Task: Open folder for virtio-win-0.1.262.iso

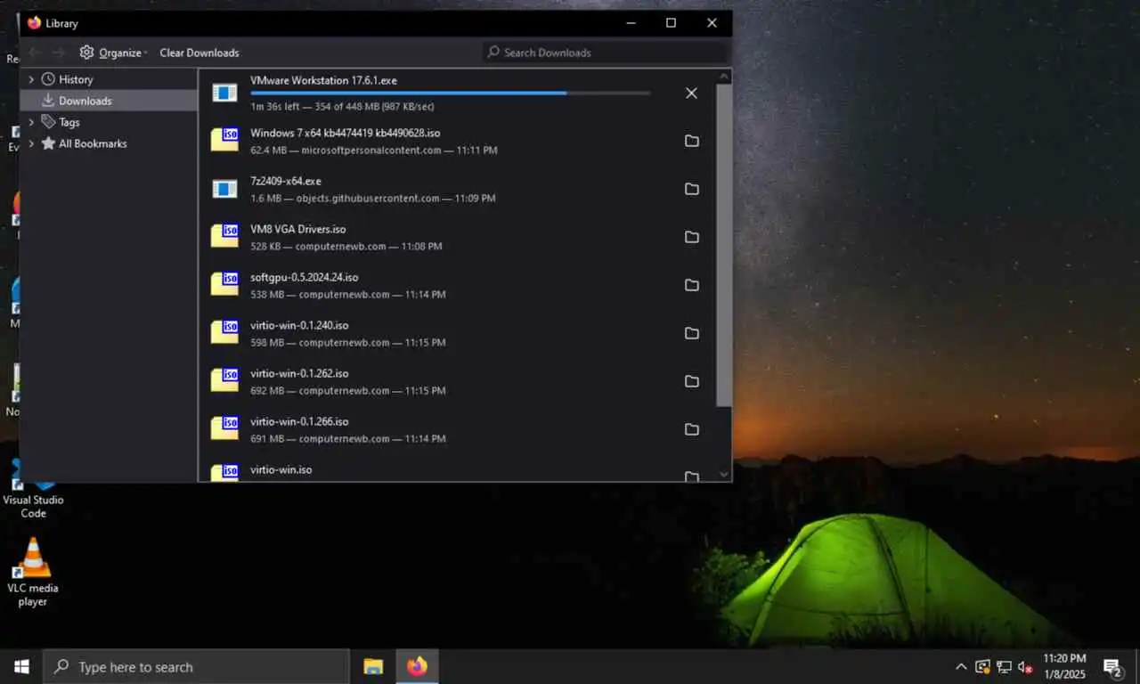Action: click(691, 381)
